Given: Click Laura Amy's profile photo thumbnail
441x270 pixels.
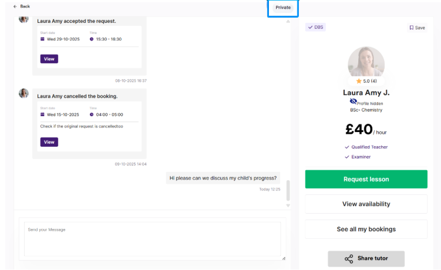Looking at the screenshot, I should 366,62.
